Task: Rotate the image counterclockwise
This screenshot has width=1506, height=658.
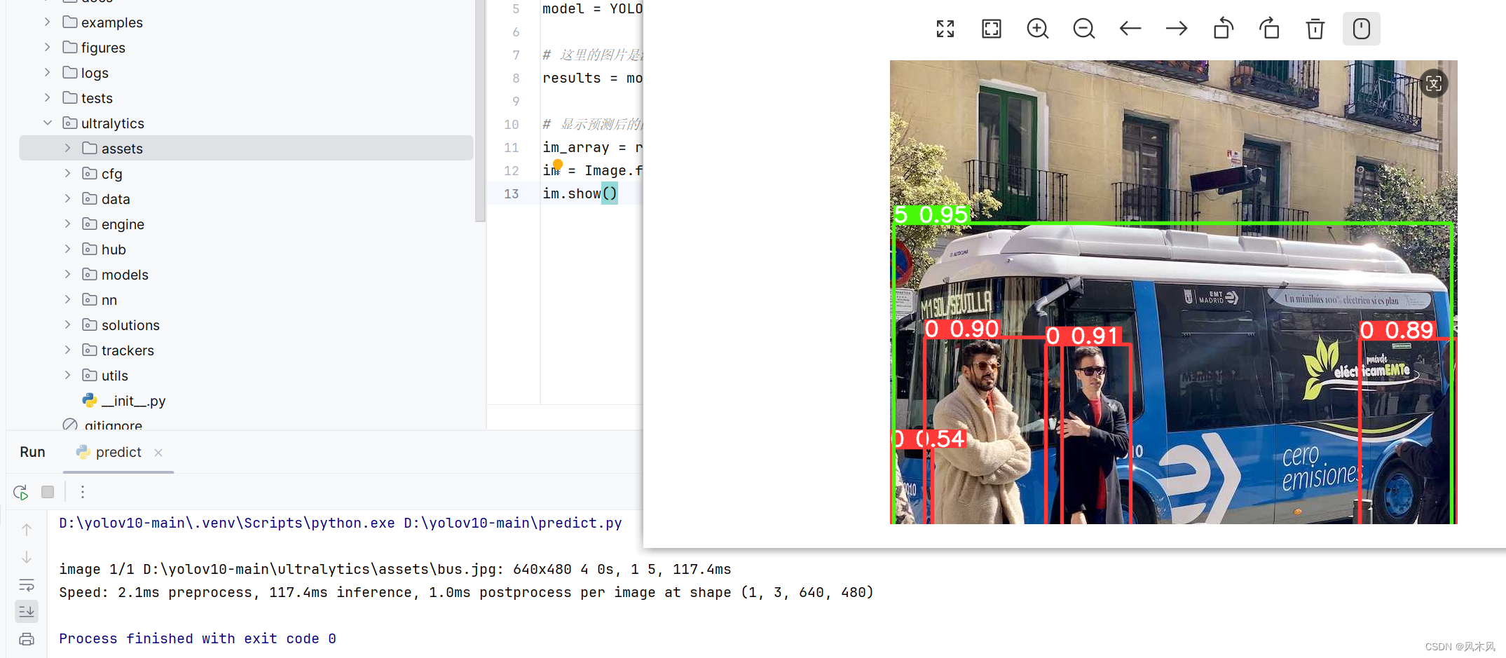Action: [x=1223, y=29]
